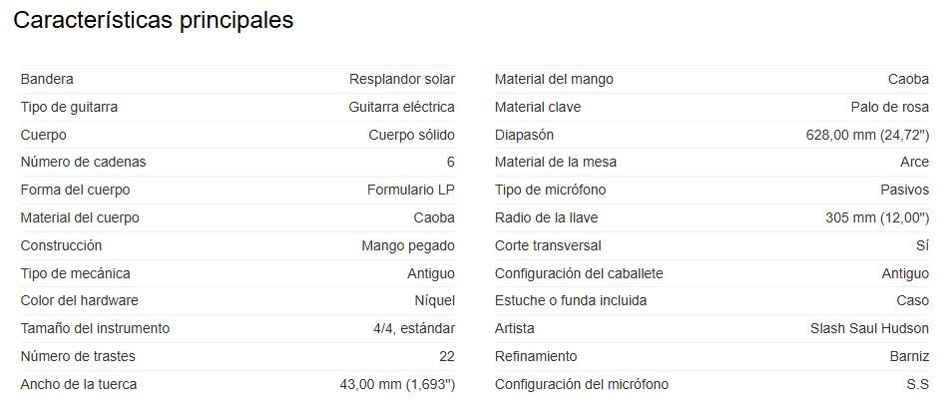Image resolution: width=950 pixels, height=402 pixels.
Task: Click the Guitarra eléctrica value
Action: tap(402, 107)
